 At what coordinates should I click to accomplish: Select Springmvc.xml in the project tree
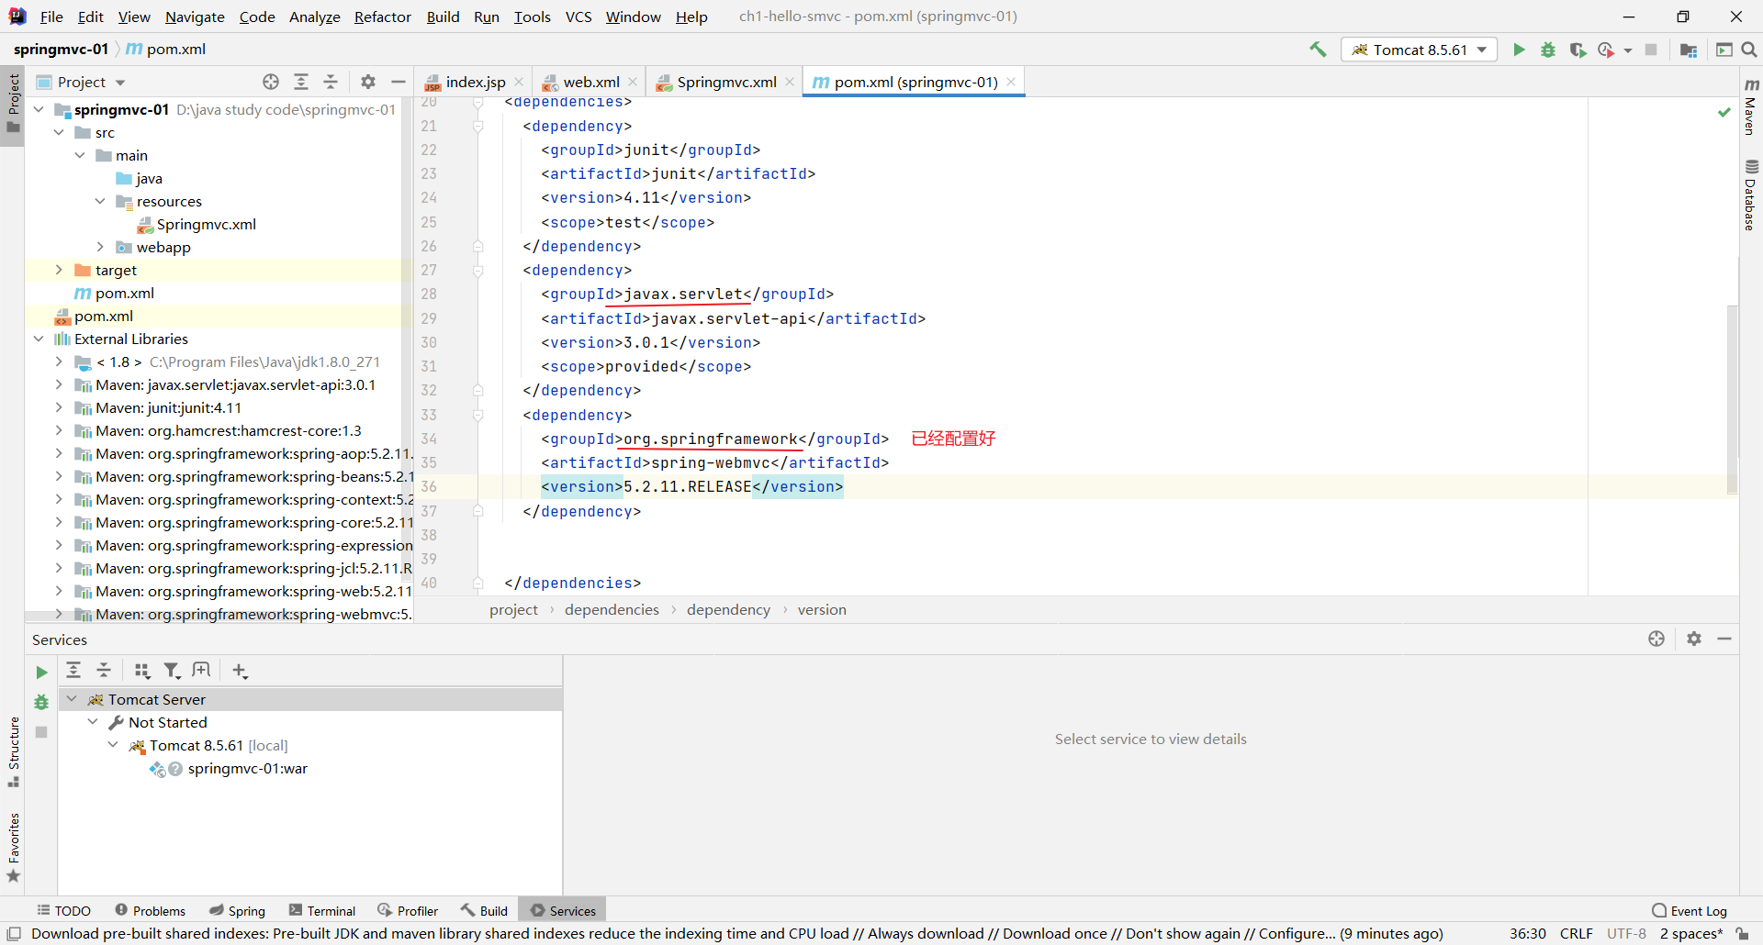[x=206, y=224]
